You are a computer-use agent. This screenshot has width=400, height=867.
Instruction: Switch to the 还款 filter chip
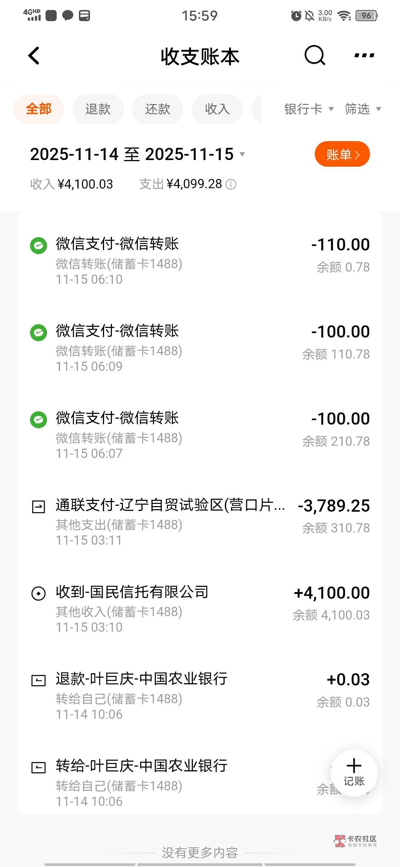click(158, 109)
